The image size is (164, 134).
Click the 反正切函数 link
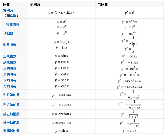pyautogui.click(x=11, y=114)
